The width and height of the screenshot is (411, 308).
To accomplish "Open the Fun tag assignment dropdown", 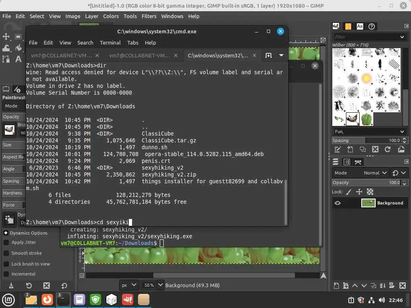I will click(x=402, y=132).
